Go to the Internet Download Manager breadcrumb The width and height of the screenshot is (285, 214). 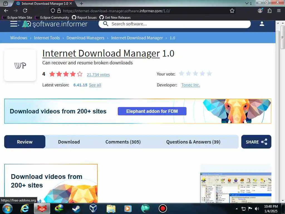[137, 38]
